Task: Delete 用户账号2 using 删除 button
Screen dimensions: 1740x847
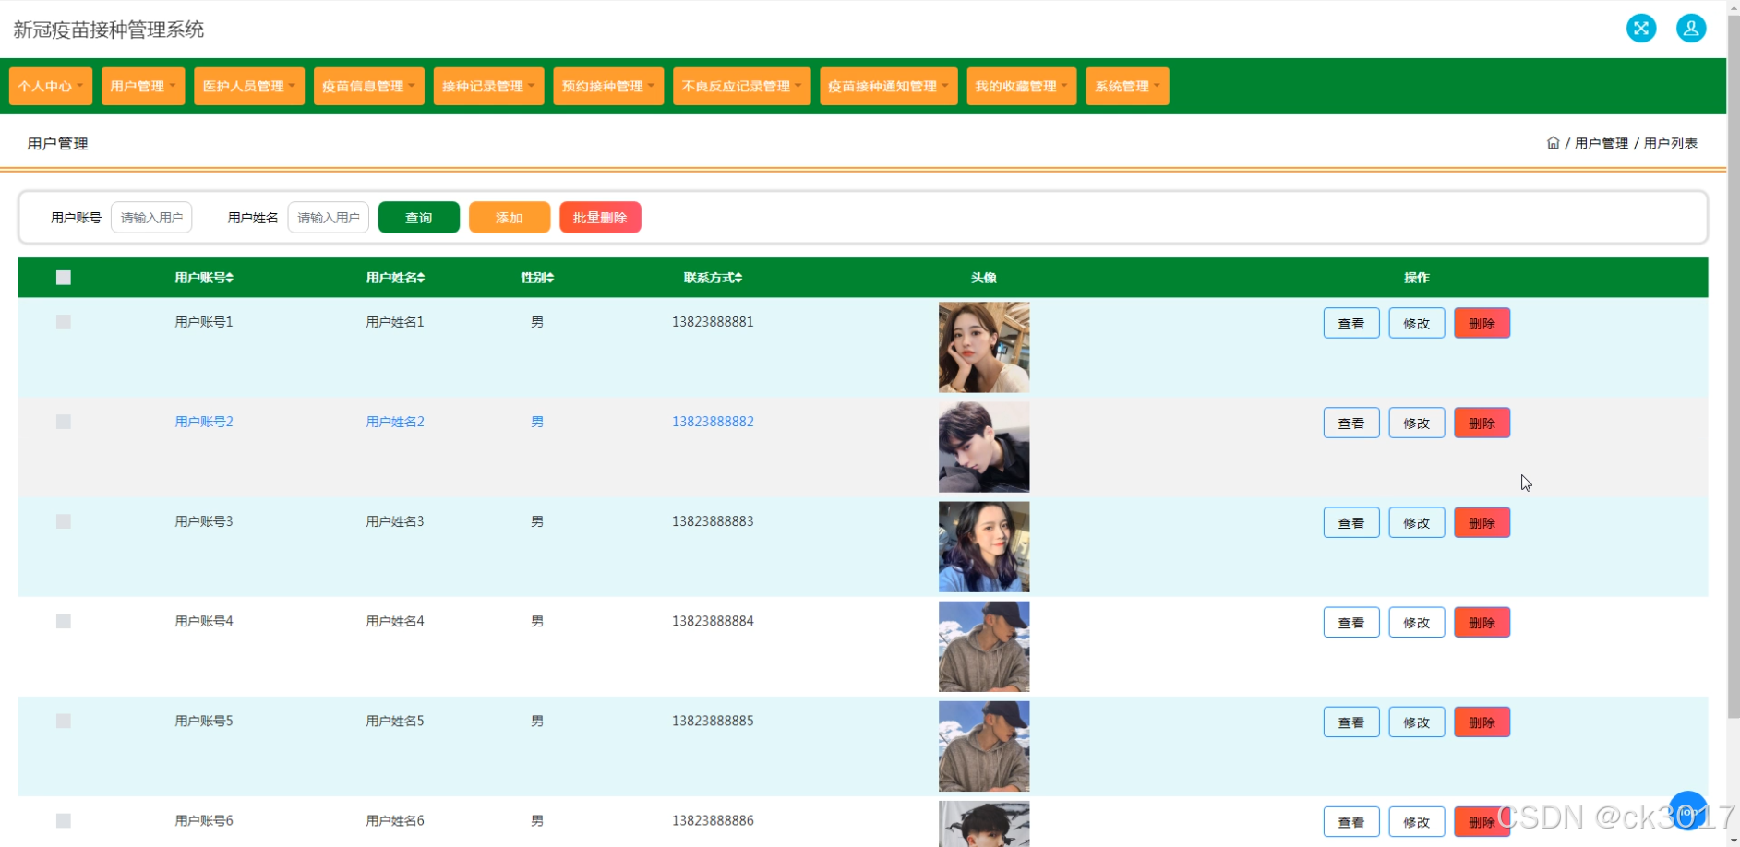Action: (1482, 423)
